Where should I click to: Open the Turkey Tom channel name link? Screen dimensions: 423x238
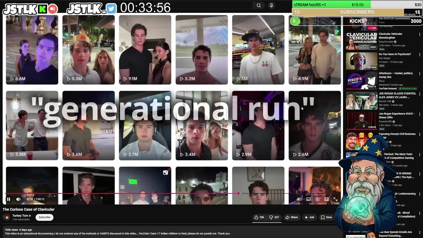pos(20,216)
